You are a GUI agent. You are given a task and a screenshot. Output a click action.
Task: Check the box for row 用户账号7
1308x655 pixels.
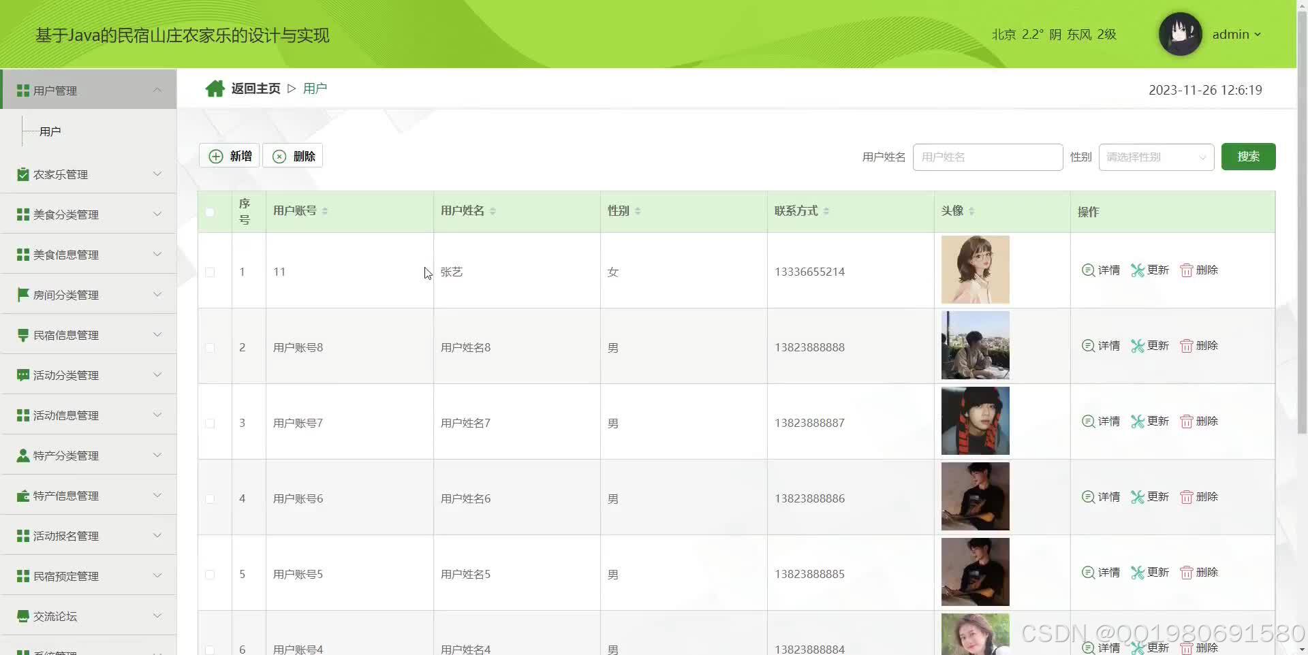pos(210,423)
